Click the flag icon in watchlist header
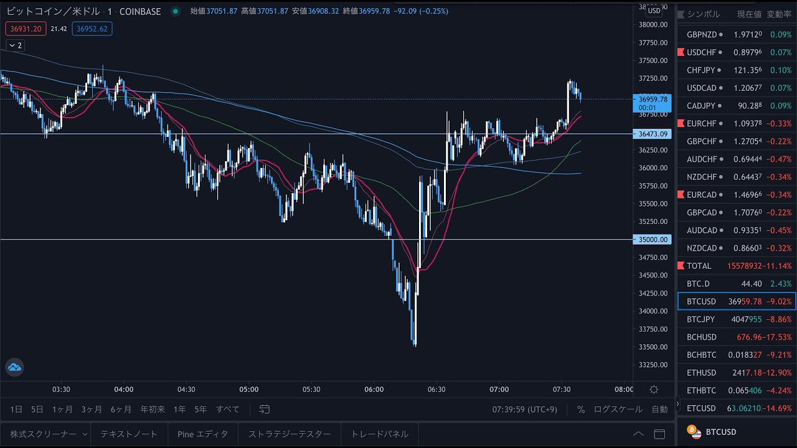Screen dimensions: 797x448 pos(681,14)
